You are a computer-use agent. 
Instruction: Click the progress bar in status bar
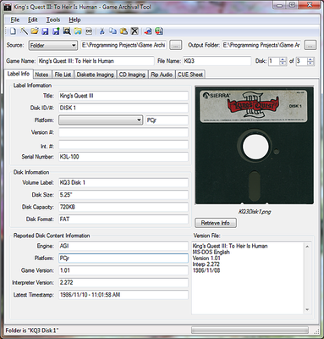[250, 331]
